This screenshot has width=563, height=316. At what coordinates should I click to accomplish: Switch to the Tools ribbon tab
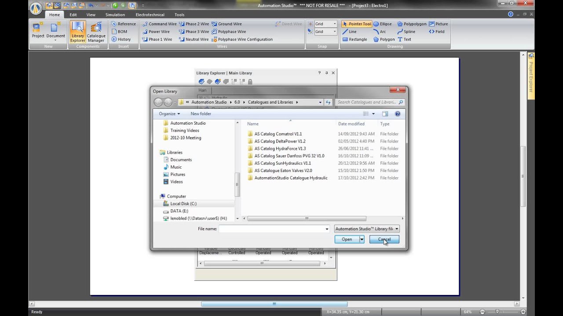pos(179,14)
